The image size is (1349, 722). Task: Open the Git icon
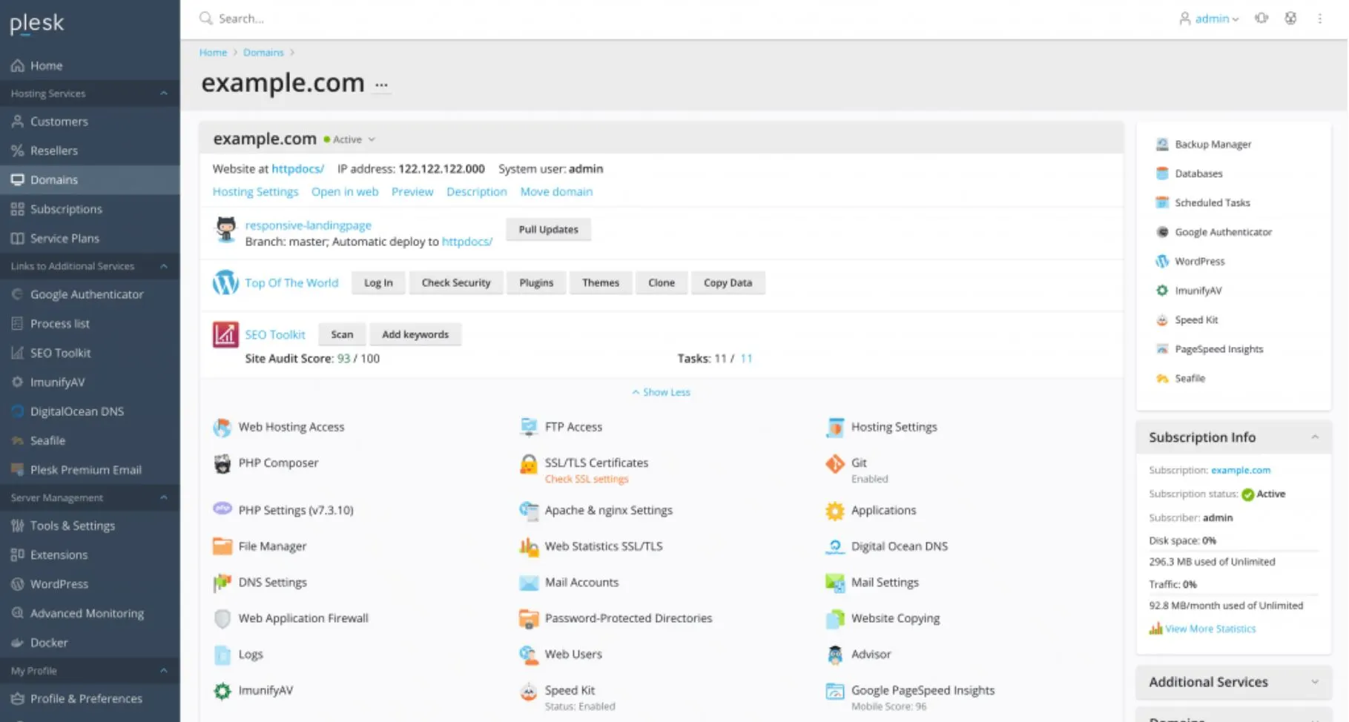click(834, 464)
